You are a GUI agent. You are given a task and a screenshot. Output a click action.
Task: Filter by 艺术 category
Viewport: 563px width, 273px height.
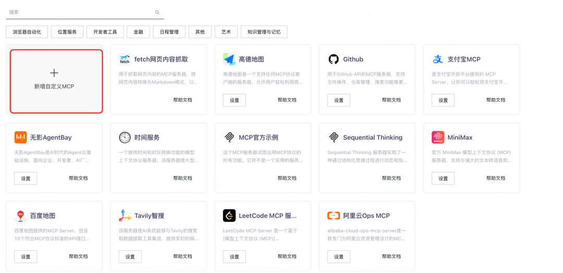tap(226, 32)
